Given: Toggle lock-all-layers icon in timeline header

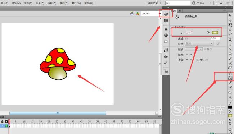Looking at the screenshot, I should [3, 121].
